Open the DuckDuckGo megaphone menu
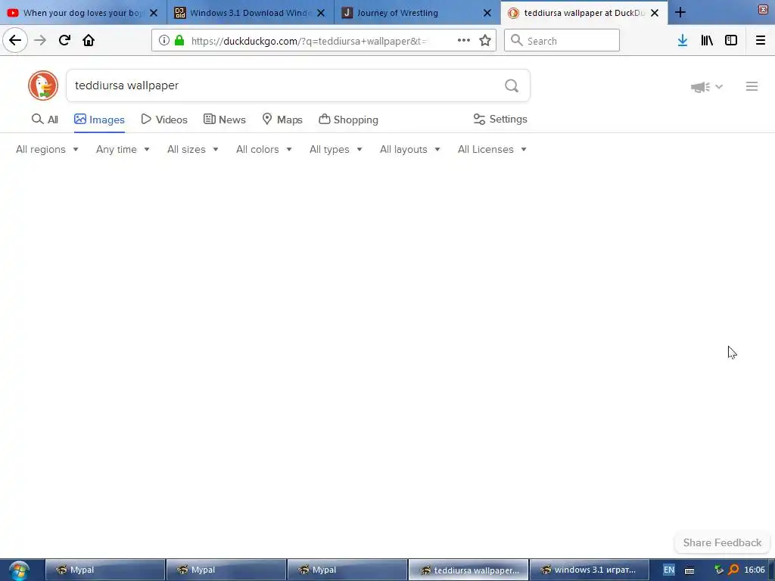Screen dimensions: 775x581 tap(707, 87)
